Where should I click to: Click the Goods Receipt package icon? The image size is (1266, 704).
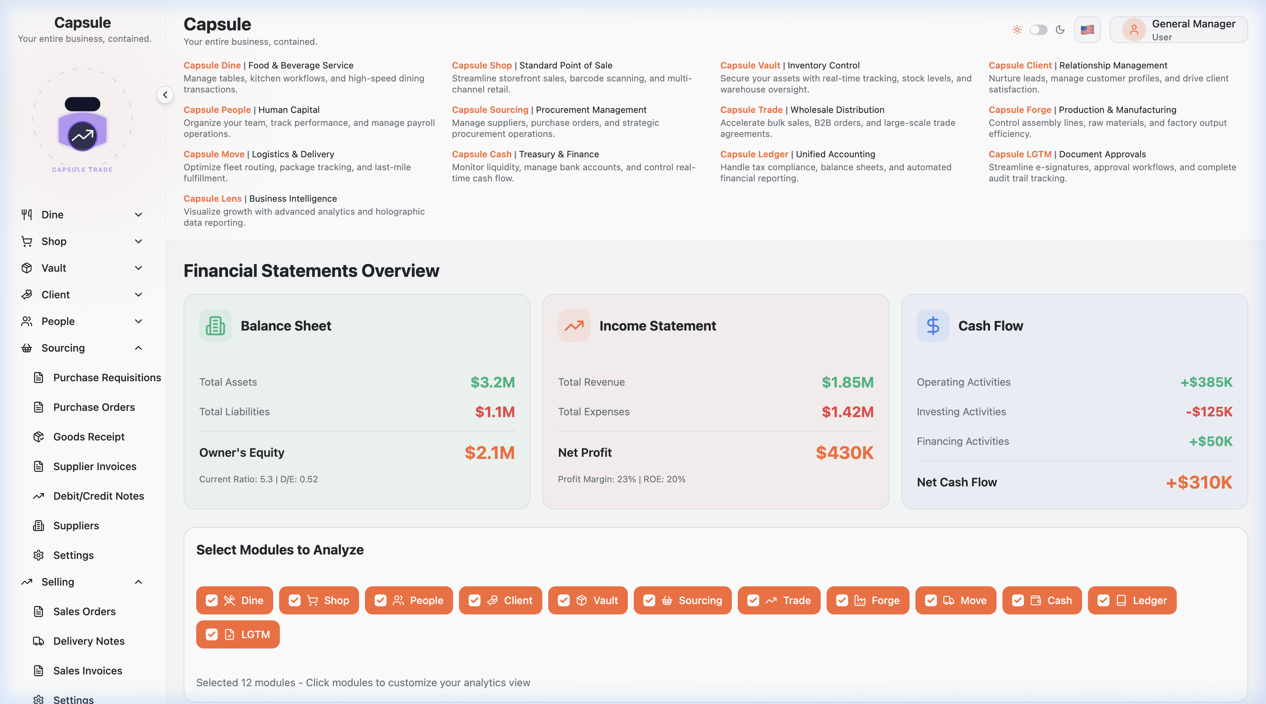(38, 437)
